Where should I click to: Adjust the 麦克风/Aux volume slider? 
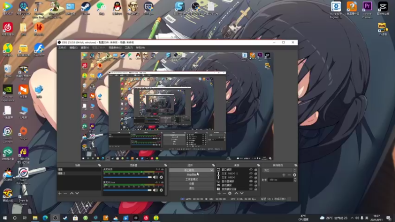127,190
